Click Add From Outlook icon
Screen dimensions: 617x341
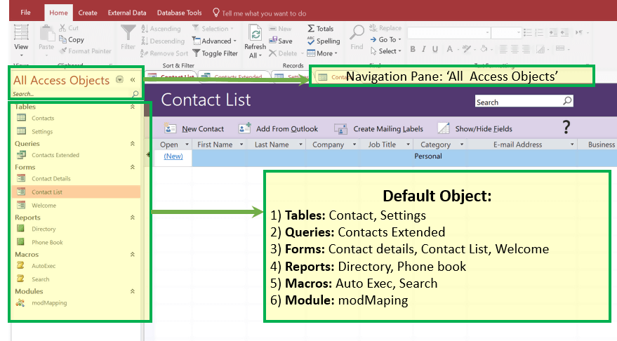tap(244, 129)
